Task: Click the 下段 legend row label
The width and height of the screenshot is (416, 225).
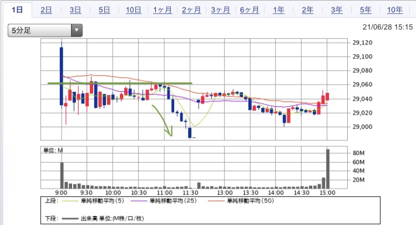Action: (x=52, y=218)
